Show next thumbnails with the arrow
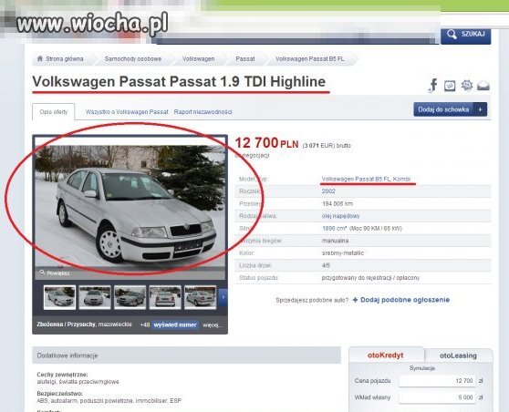The width and height of the screenshot is (509, 412). coord(223,297)
